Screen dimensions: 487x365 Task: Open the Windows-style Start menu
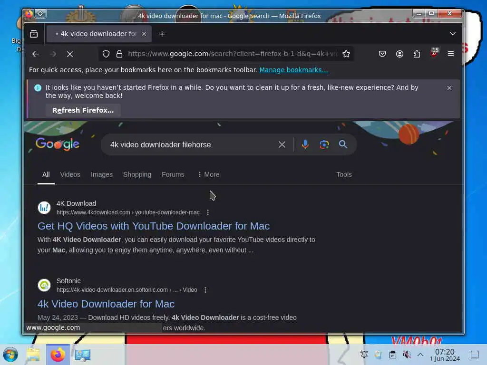10,355
